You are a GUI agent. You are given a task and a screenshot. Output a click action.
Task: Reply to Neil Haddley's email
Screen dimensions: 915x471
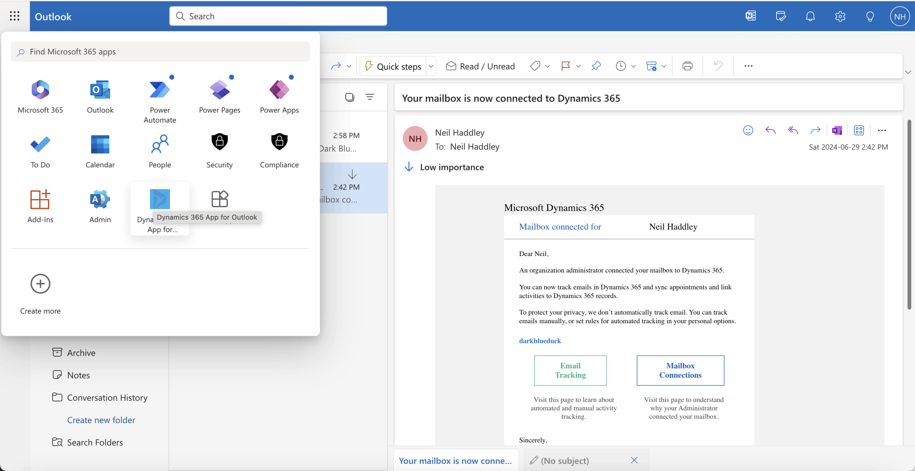tap(770, 130)
